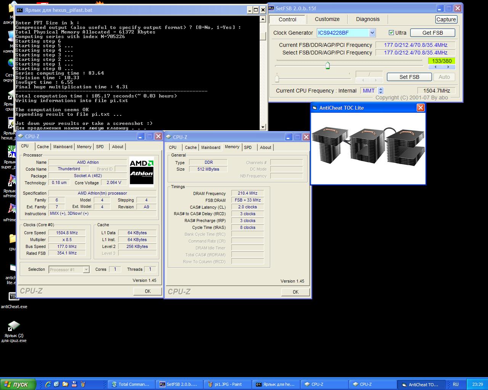Click the DRAM Frequency value 210.4 MHz
This screenshot has height=390, width=488.
point(247,193)
